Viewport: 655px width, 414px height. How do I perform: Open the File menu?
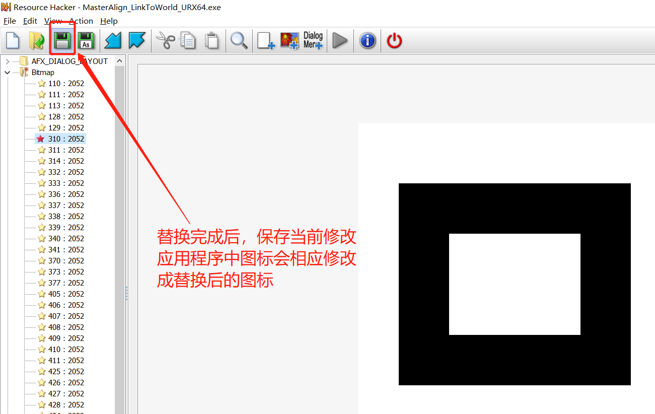point(10,21)
